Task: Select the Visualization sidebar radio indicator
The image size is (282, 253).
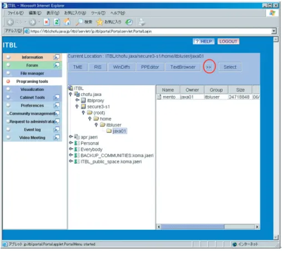Action: 8,89
